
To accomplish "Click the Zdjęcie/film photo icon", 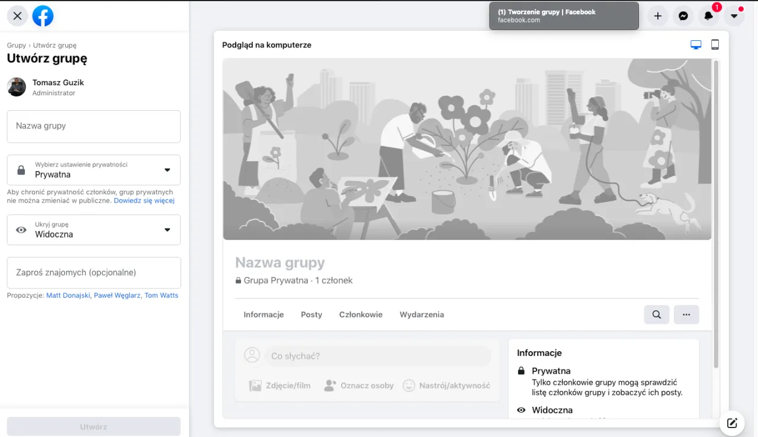I will pos(255,385).
